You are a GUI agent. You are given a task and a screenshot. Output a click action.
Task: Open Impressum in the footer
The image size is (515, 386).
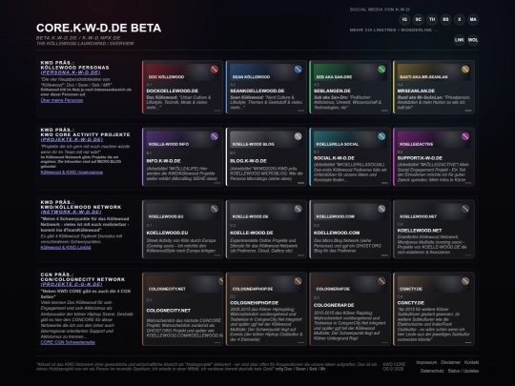(426, 362)
